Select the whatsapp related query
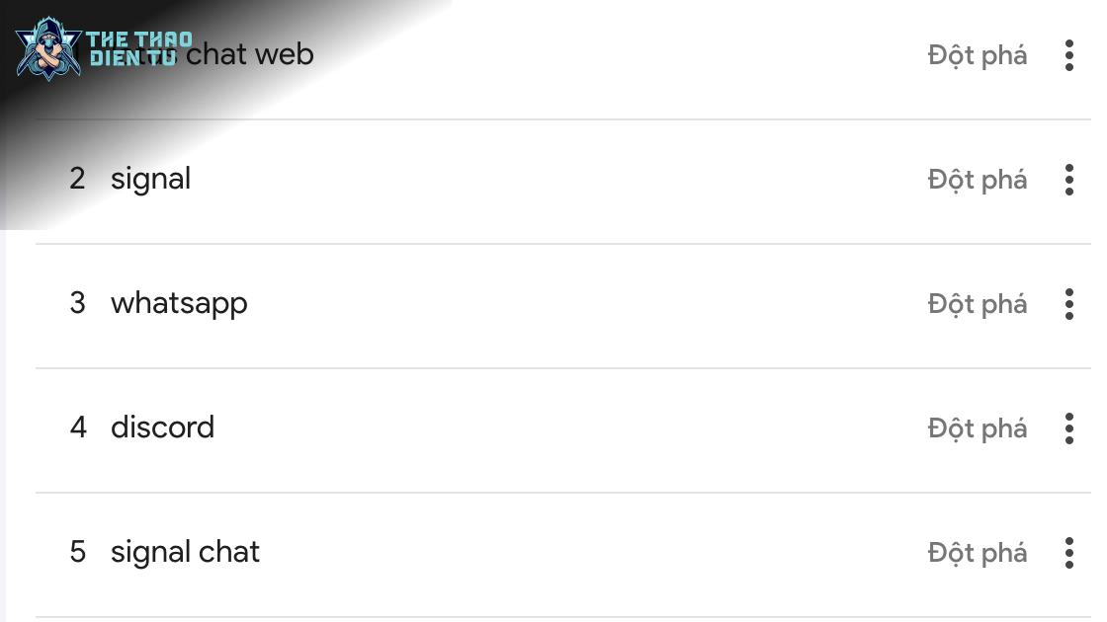The width and height of the screenshot is (1107, 622). click(179, 304)
